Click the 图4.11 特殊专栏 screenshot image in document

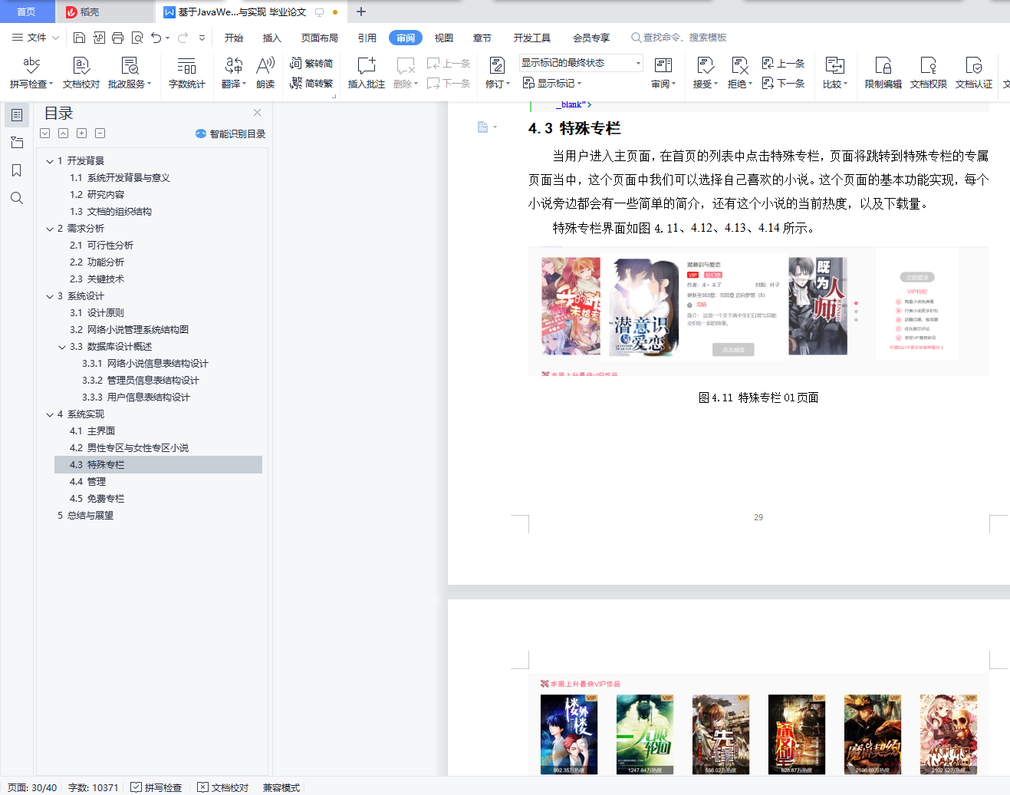758,312
